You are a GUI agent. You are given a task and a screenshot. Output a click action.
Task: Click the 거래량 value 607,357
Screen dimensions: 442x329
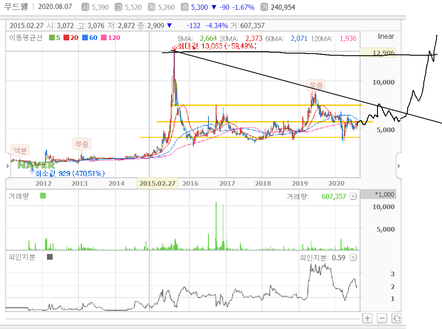tap(334, 196)
